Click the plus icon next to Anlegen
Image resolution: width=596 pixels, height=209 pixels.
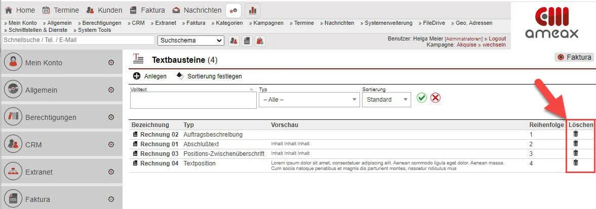[137, 76]
